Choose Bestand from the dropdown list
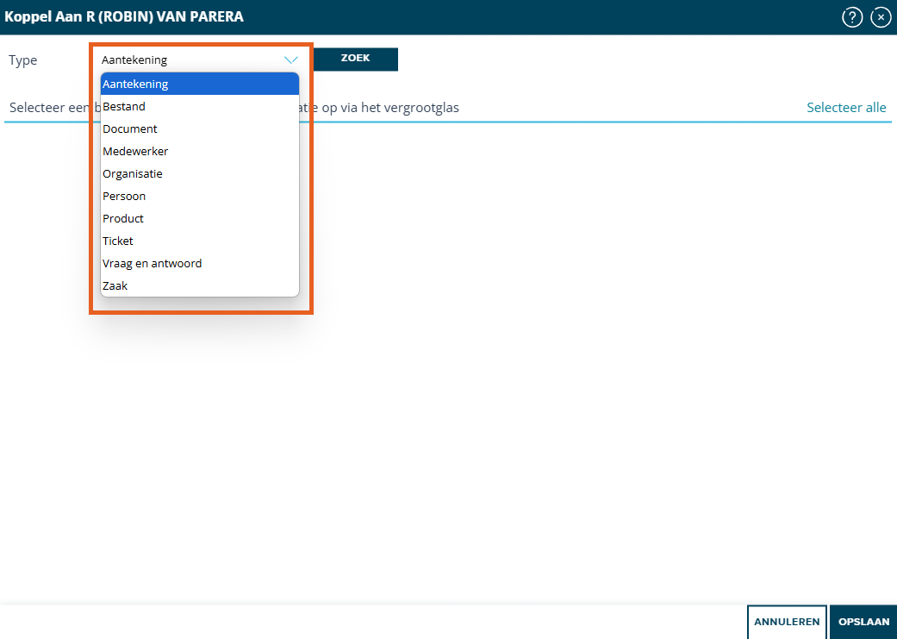897x639 pixels. point(200,107)
